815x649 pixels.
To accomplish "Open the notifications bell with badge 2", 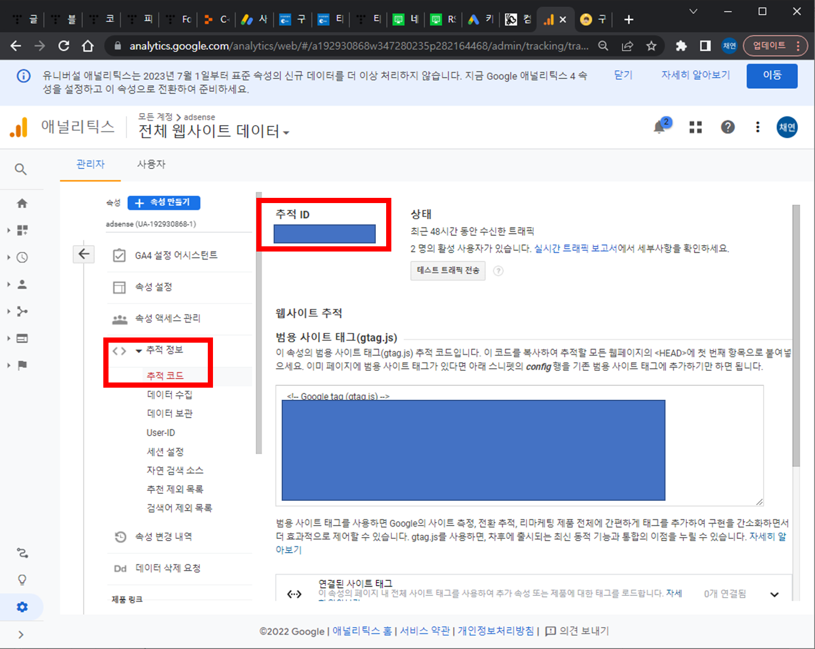I will (x=661, y=126).
